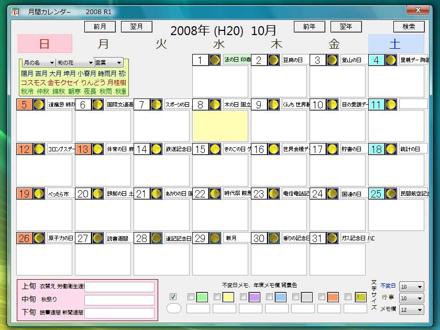This screenshot has width=440, height=330.
Task: Tick the checkbox beside the gray swatch
Action: point(295,296)
